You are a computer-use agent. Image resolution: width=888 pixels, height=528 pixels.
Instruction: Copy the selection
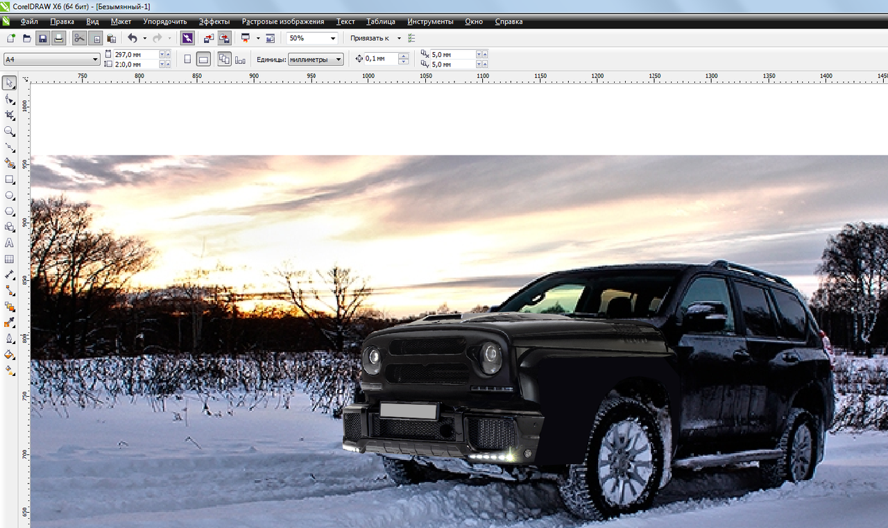[x=96, y=38]
